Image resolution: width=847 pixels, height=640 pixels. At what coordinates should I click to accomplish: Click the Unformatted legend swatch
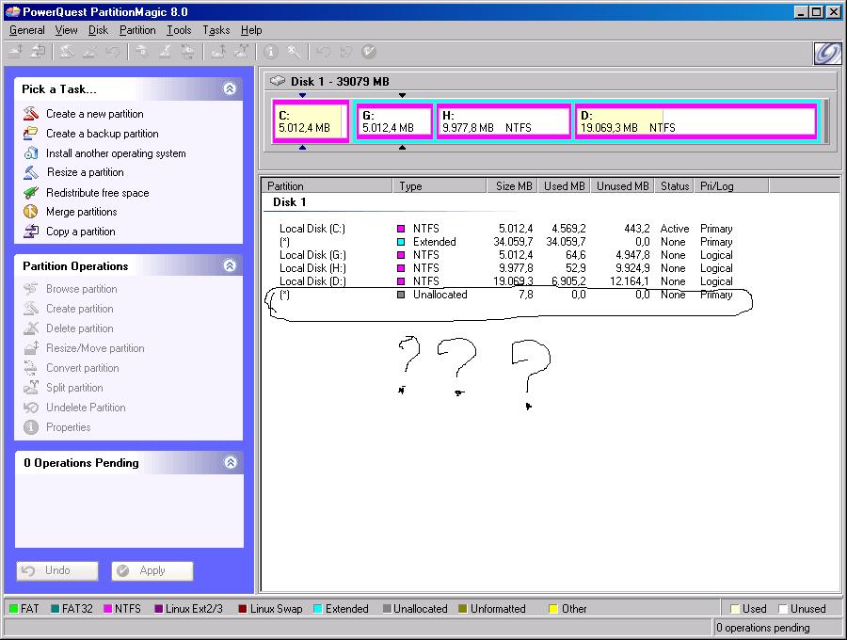[x=462, y=609]
